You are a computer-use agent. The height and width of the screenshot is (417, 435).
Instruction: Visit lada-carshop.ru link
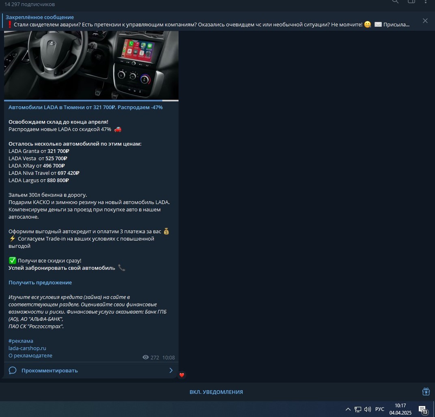pos(27,348)
